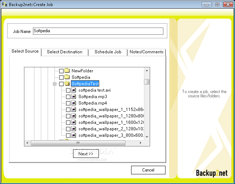Tick the Softpedia.mp4 checkbox
235x184 pixels.
click(x=68, y=103)
